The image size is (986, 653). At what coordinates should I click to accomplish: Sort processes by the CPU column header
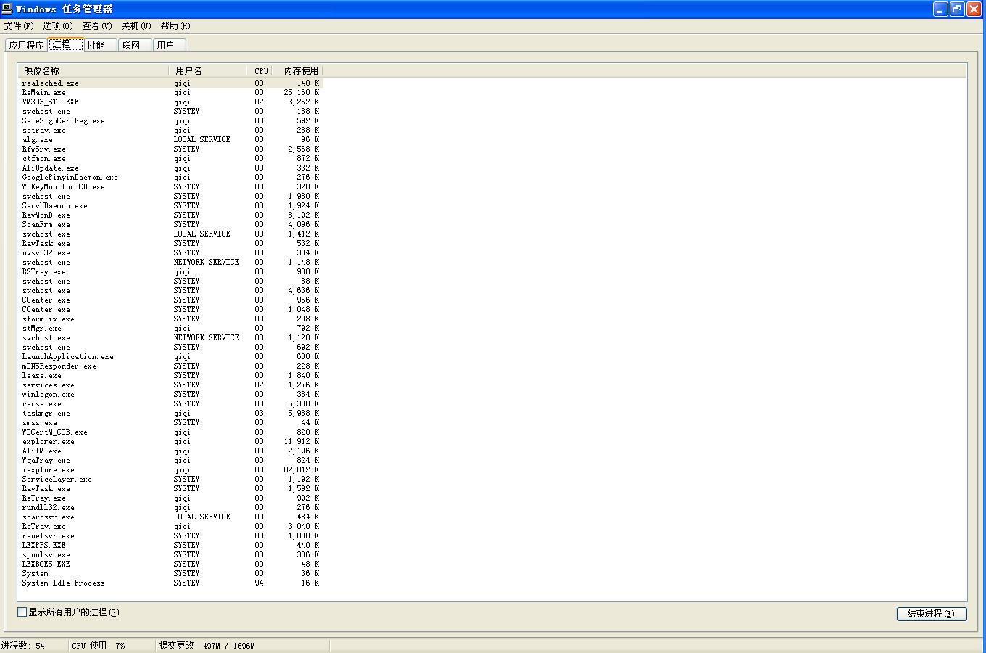click(x=261, y=71)
